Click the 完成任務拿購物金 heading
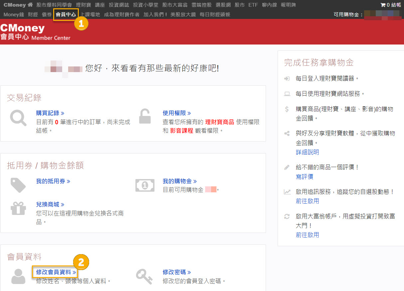Screen dimensions: 404x291 319,62
